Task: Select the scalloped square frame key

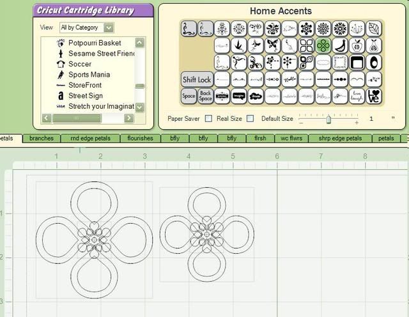Action: [340, 63]
